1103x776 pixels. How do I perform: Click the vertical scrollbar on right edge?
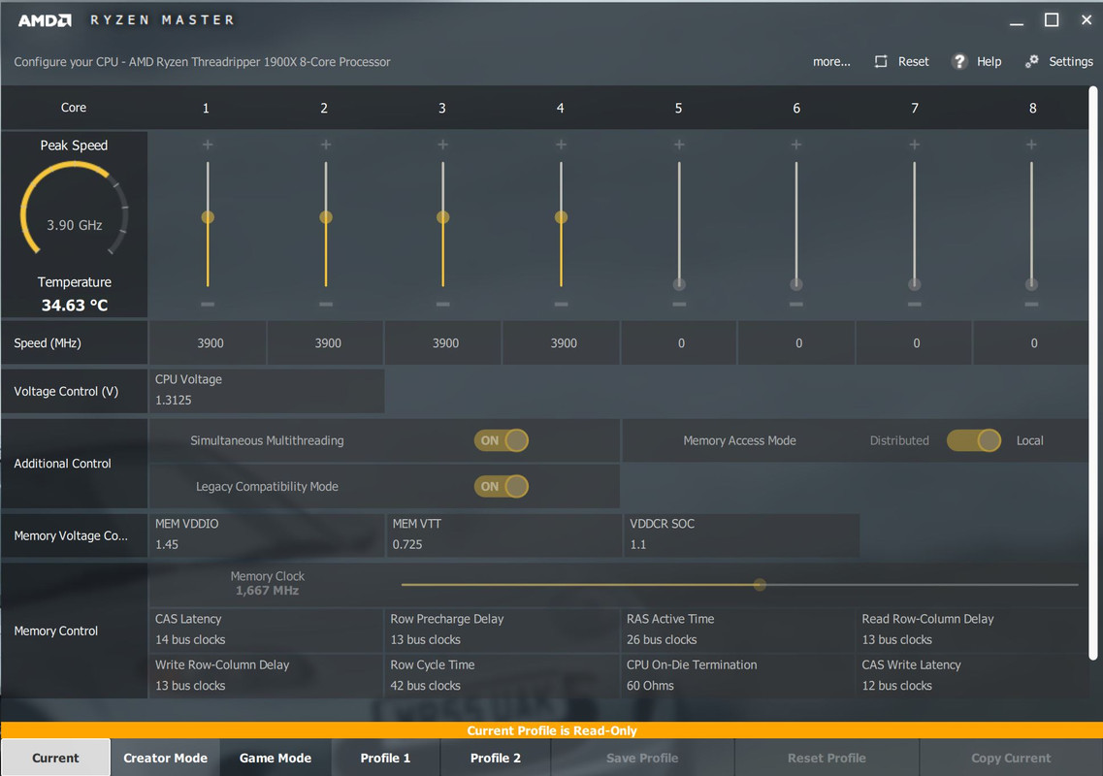(1093, 372)
